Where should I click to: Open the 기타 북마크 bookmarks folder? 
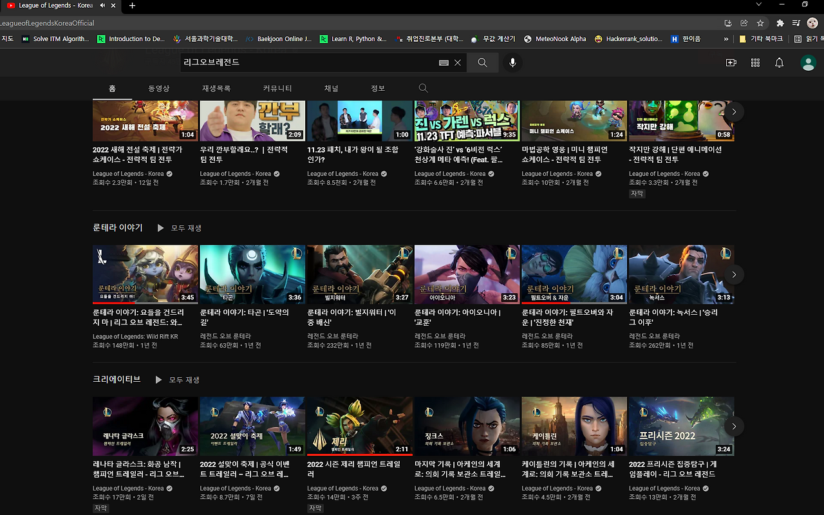pos(762,39)
